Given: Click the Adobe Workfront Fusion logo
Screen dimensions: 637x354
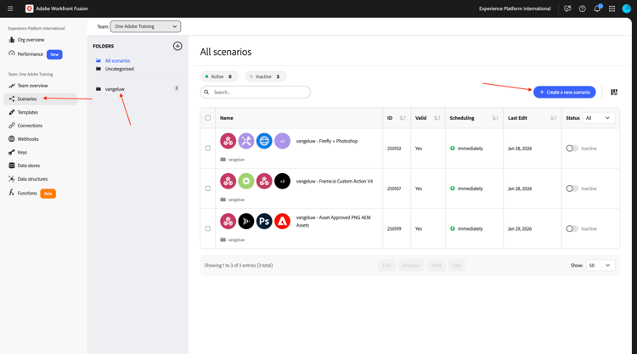Looking at the screenshot, I should pos(29,8).
